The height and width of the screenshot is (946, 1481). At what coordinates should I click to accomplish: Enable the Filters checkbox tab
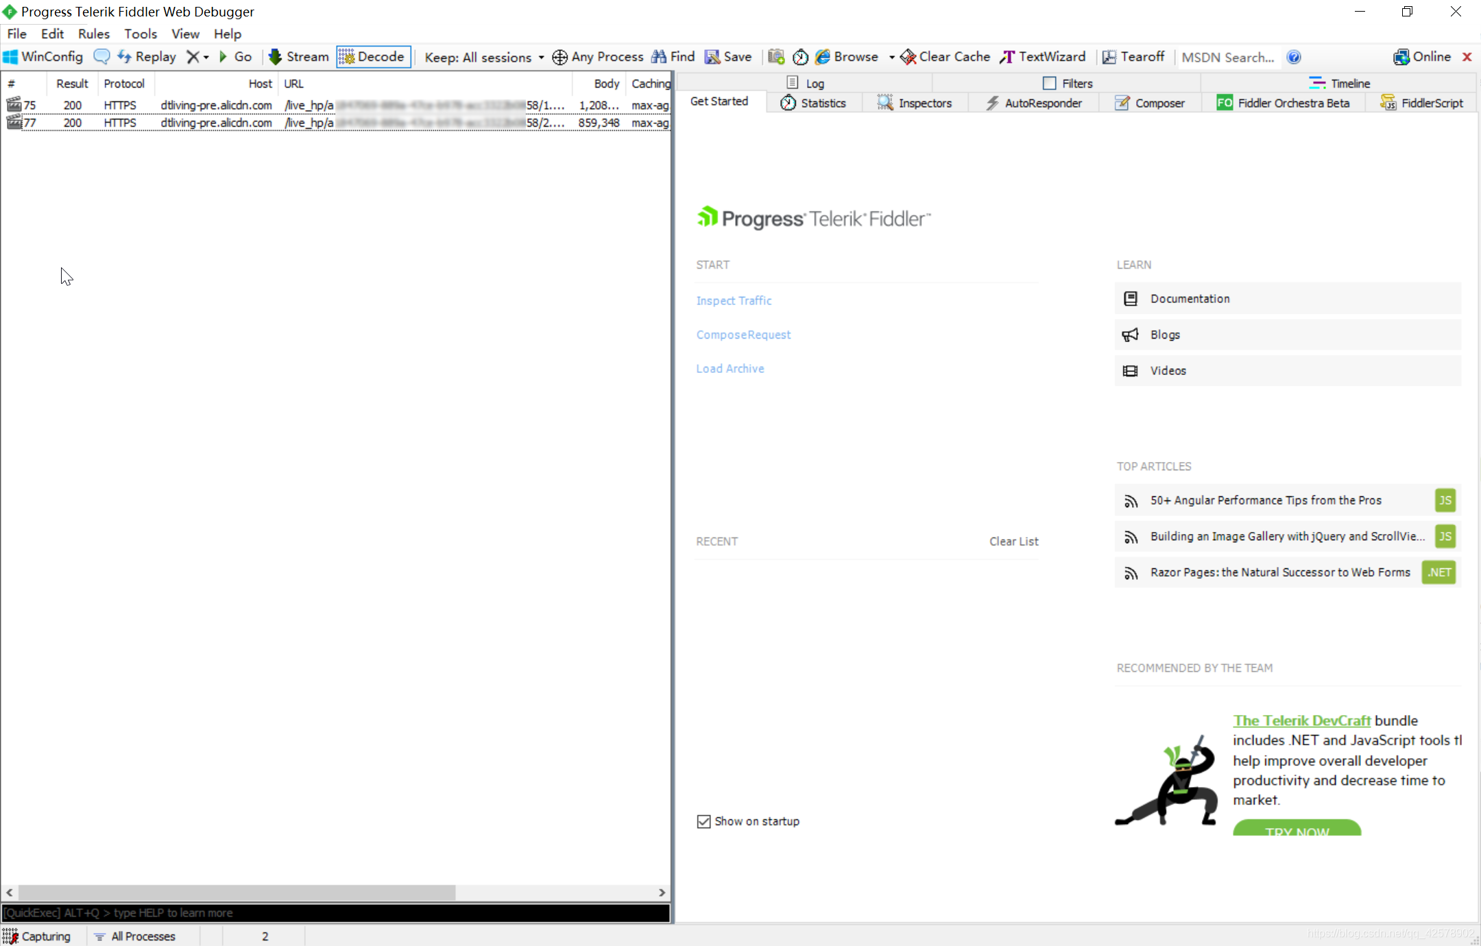1050,83
